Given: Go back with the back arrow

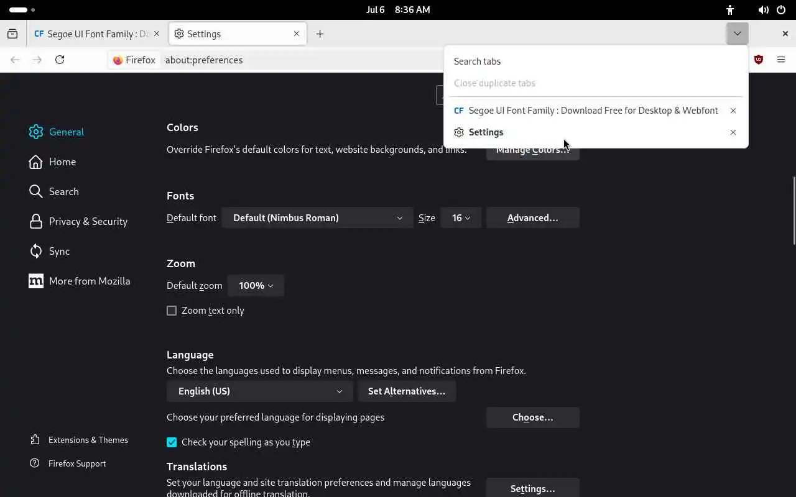Looking at the screenshot, I should (15, 60).
